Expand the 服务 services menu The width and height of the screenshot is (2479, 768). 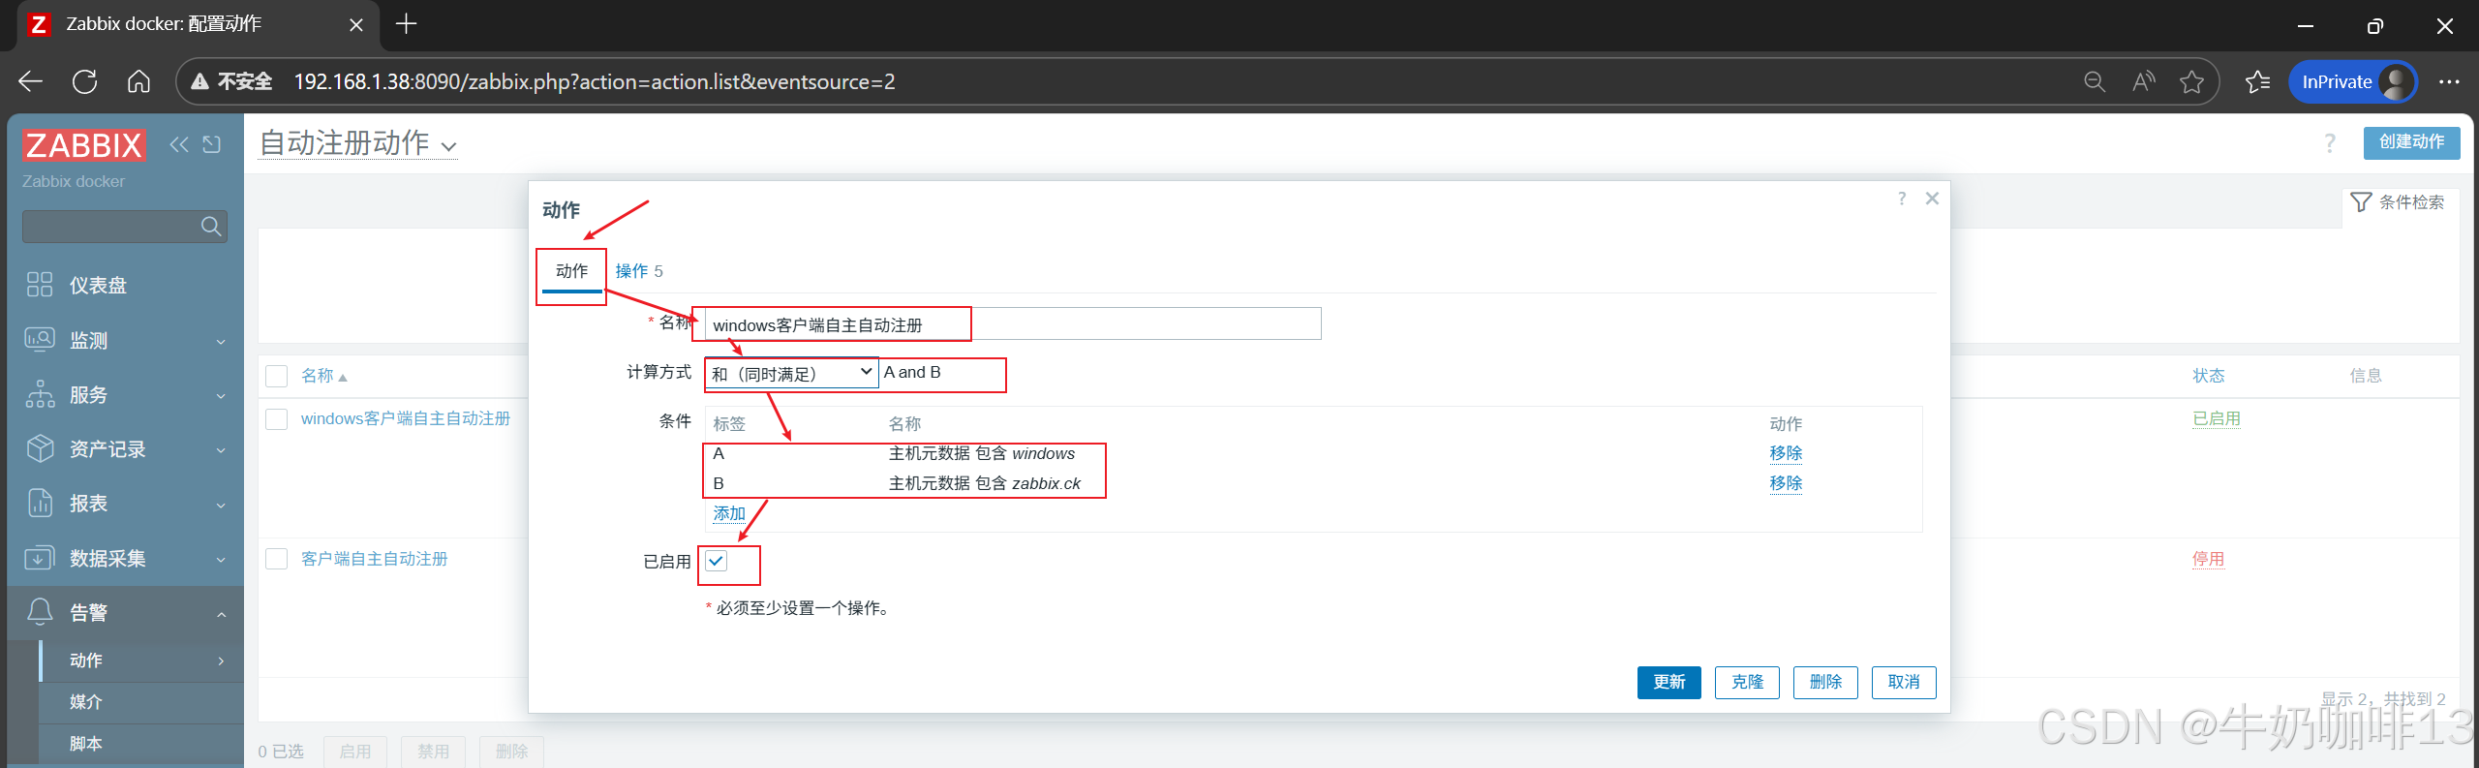tap(126, 394)
